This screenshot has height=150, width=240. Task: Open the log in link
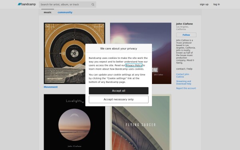[x=216, y=4]
